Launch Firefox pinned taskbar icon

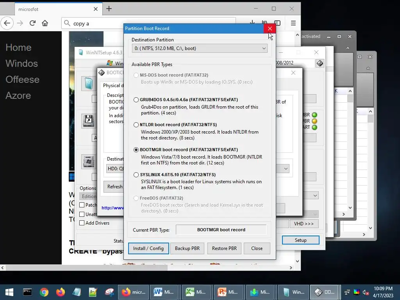click(x=61, y=292)
